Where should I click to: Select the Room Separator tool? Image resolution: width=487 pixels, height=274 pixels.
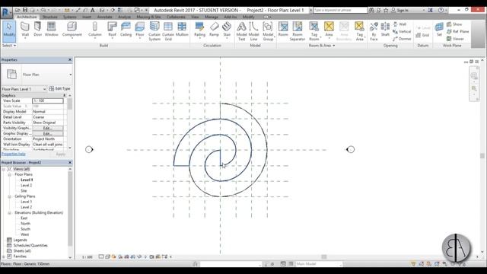pos(298,31)
